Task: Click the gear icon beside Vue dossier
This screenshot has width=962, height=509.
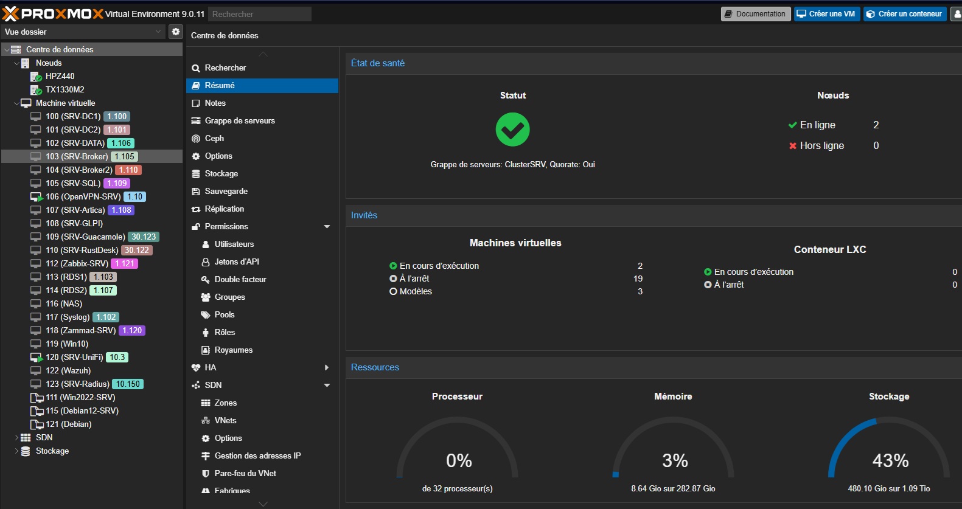Action: (x=176, y=32)
